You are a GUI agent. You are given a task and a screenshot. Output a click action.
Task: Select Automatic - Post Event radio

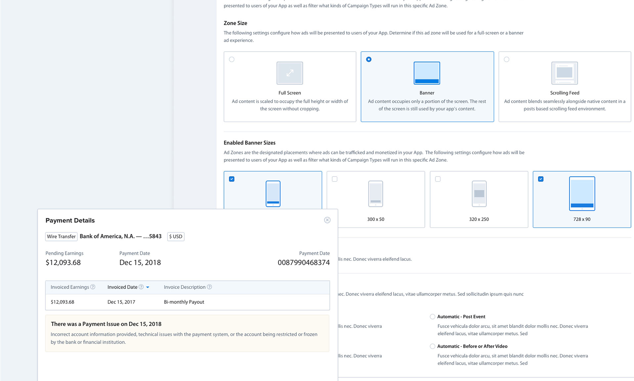[x=432, y=317]
